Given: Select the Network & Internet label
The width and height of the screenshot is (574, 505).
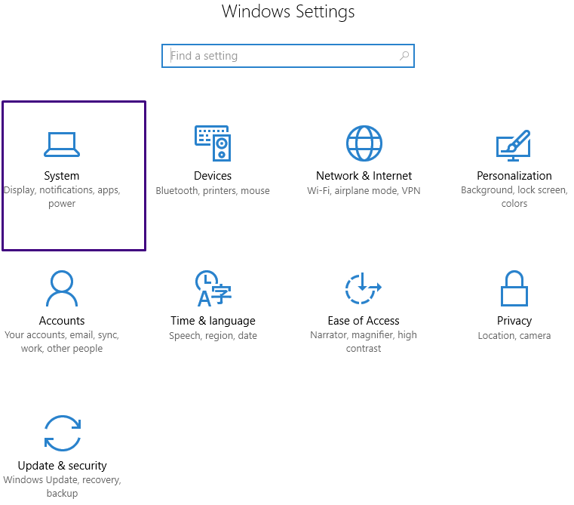Looking at the screenshot, I should [364, 176].
